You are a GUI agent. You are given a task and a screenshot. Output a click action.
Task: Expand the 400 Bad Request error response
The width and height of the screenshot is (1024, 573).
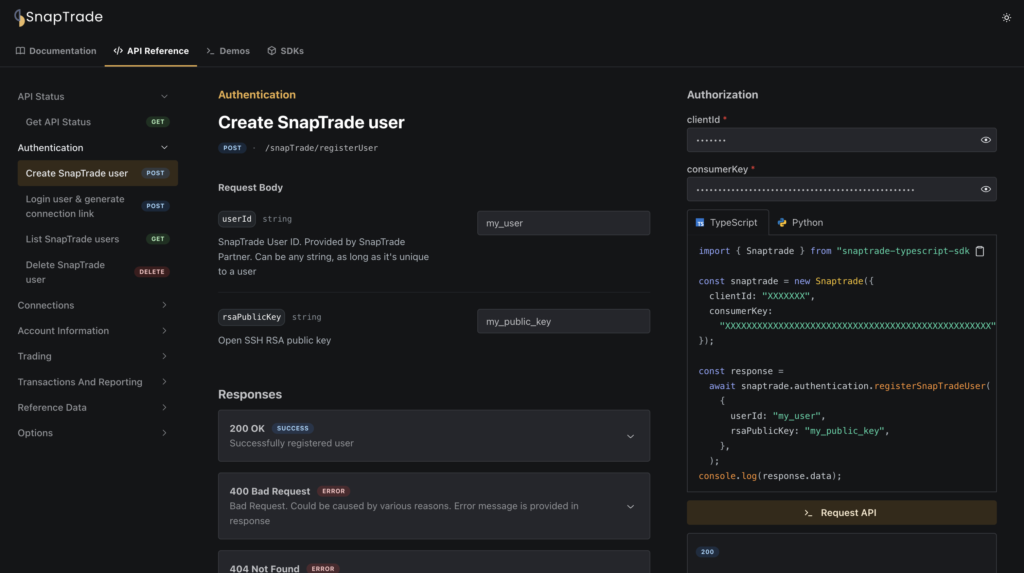pos(630,505)
